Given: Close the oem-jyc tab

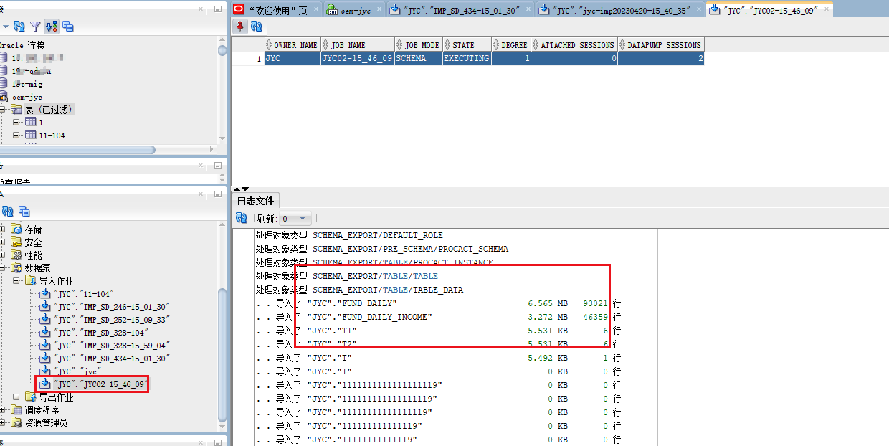Looking at the screenshot, I should pyautogui.click(x=378, y=10).
